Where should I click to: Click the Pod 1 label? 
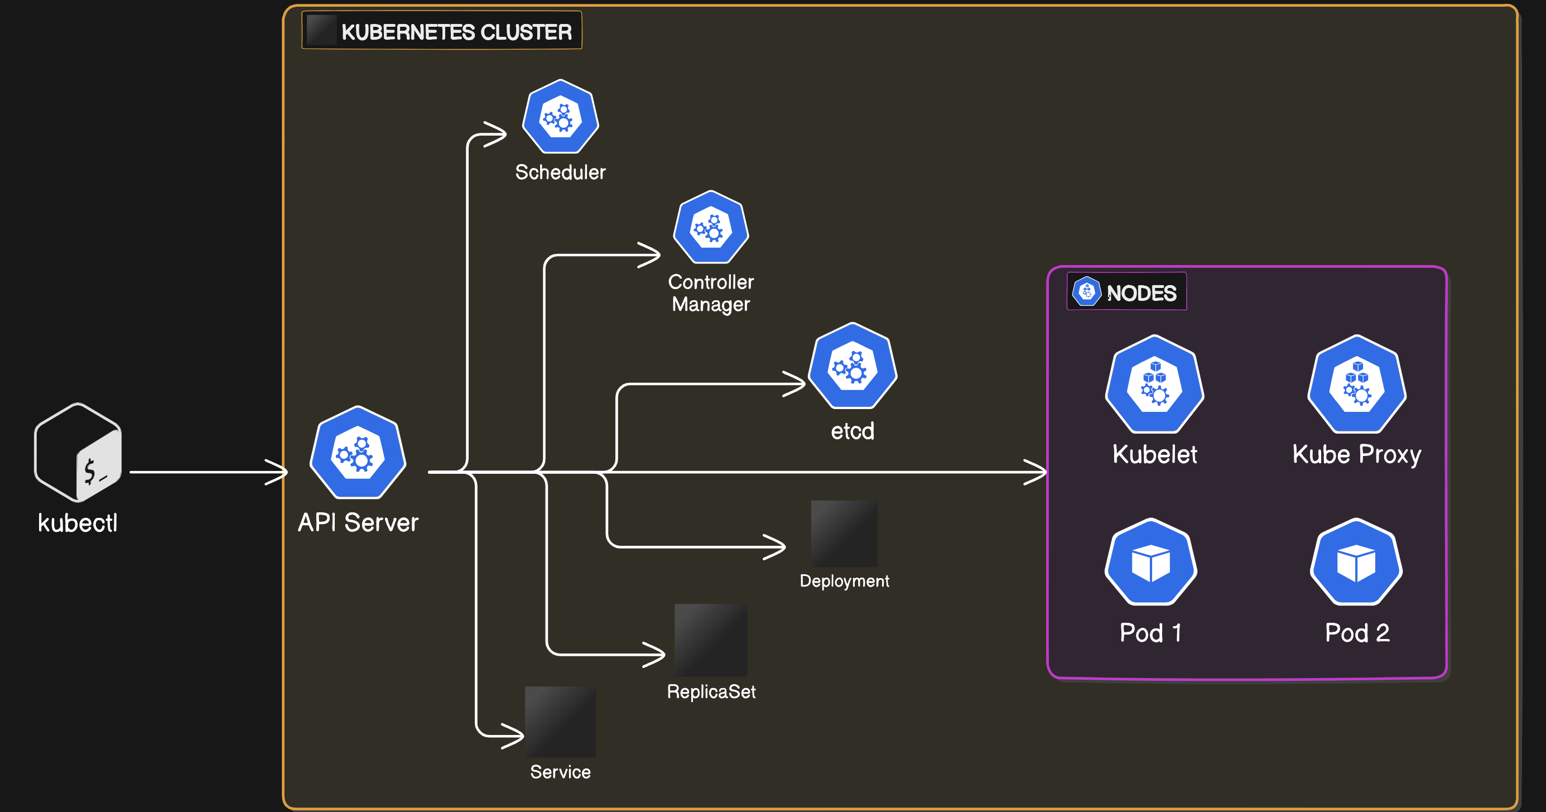[1151, 632]
